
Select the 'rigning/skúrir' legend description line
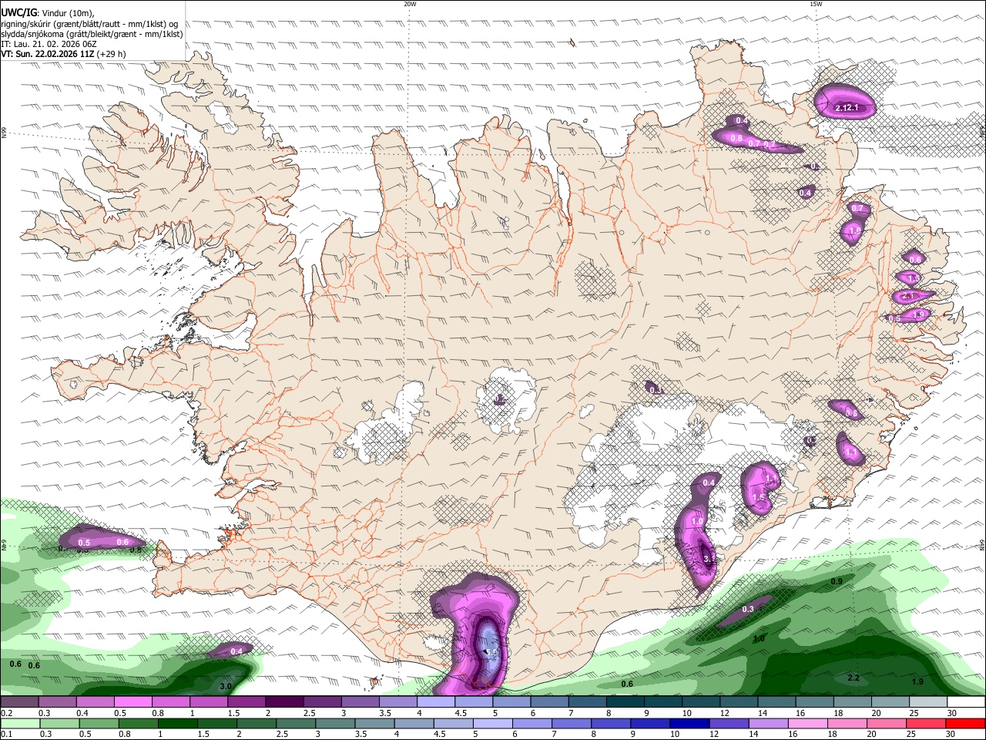(90, 23)
